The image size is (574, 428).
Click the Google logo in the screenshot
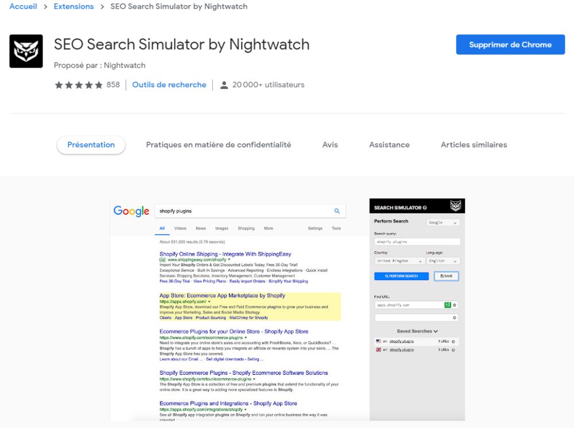click(x=131, y=211)
